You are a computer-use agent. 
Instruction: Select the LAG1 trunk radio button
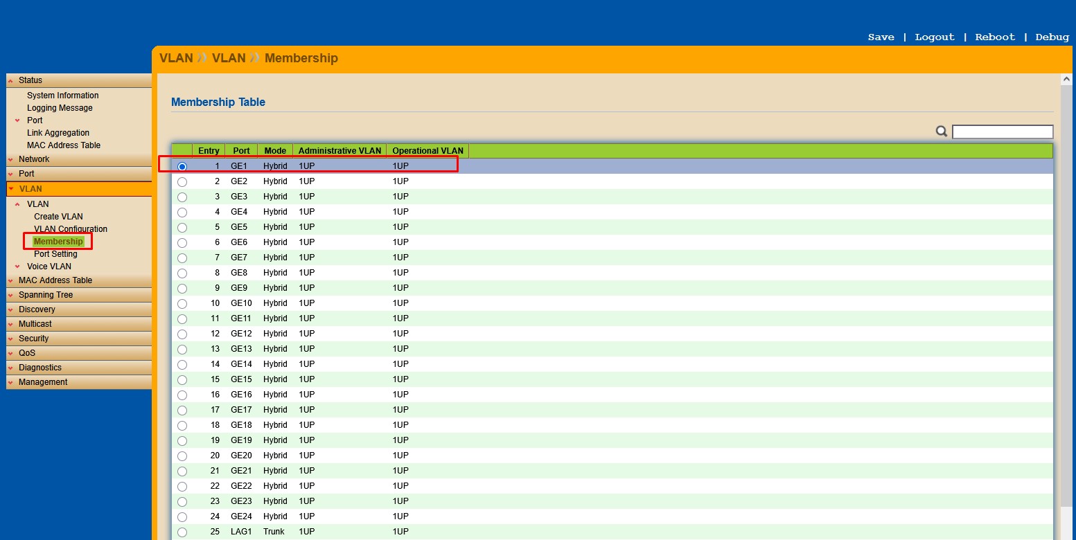(x=182, y=532)
